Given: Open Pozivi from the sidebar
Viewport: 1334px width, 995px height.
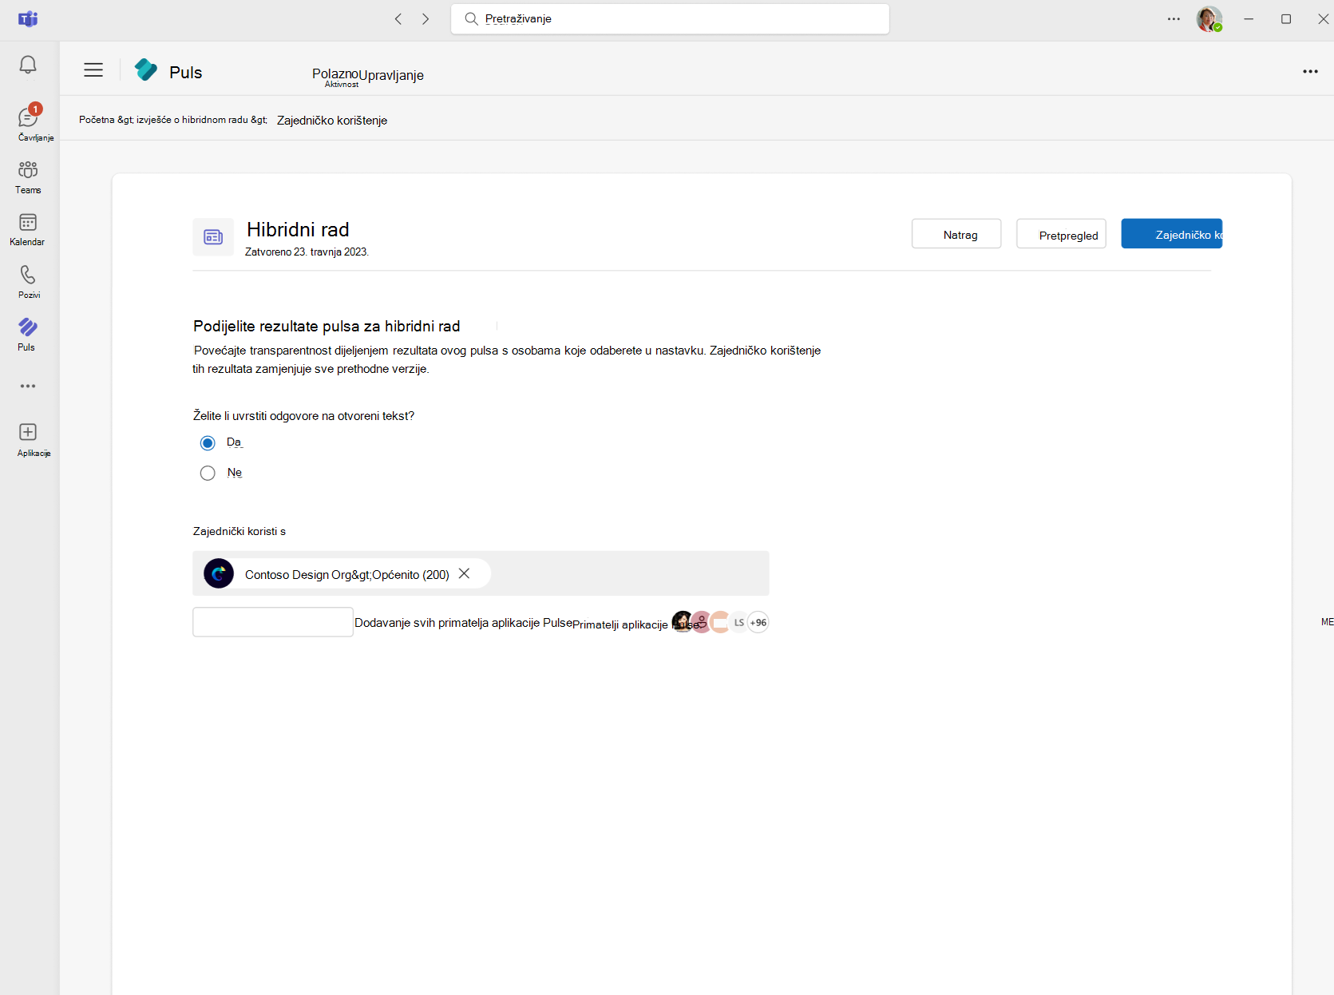Looking at the screenshot, I should coord(28,281).
